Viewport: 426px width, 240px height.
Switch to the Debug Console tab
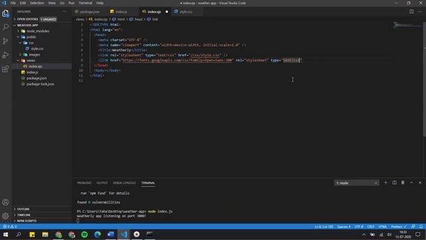coord(124,183)
